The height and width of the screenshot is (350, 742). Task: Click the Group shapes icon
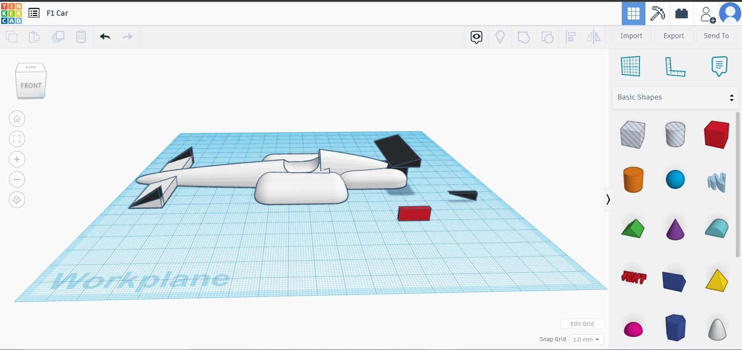point(524,37)
